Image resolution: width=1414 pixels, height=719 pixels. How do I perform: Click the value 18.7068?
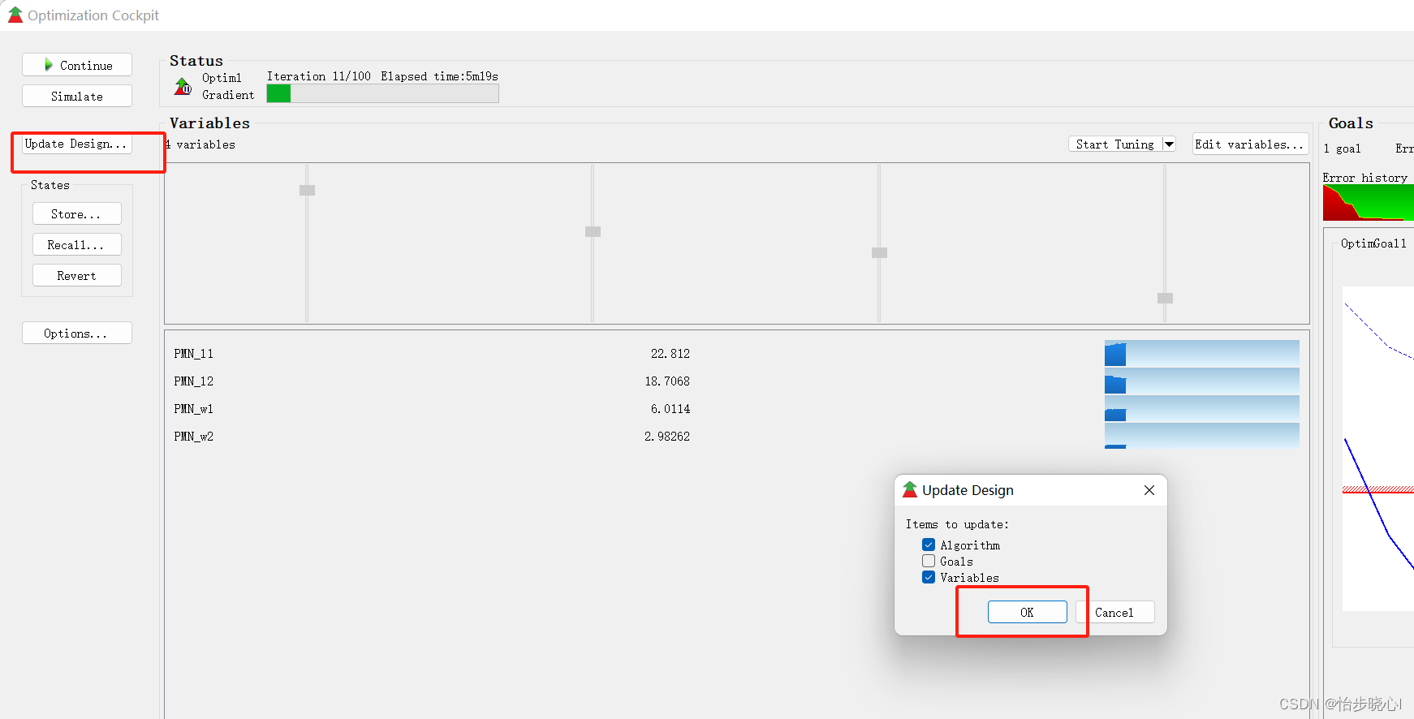[667, 381]
